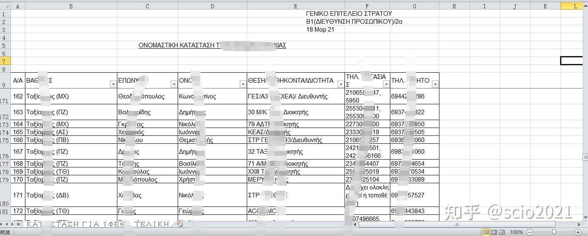Click cell 30 Μ/Κ Διοικητής

[296, 112]
